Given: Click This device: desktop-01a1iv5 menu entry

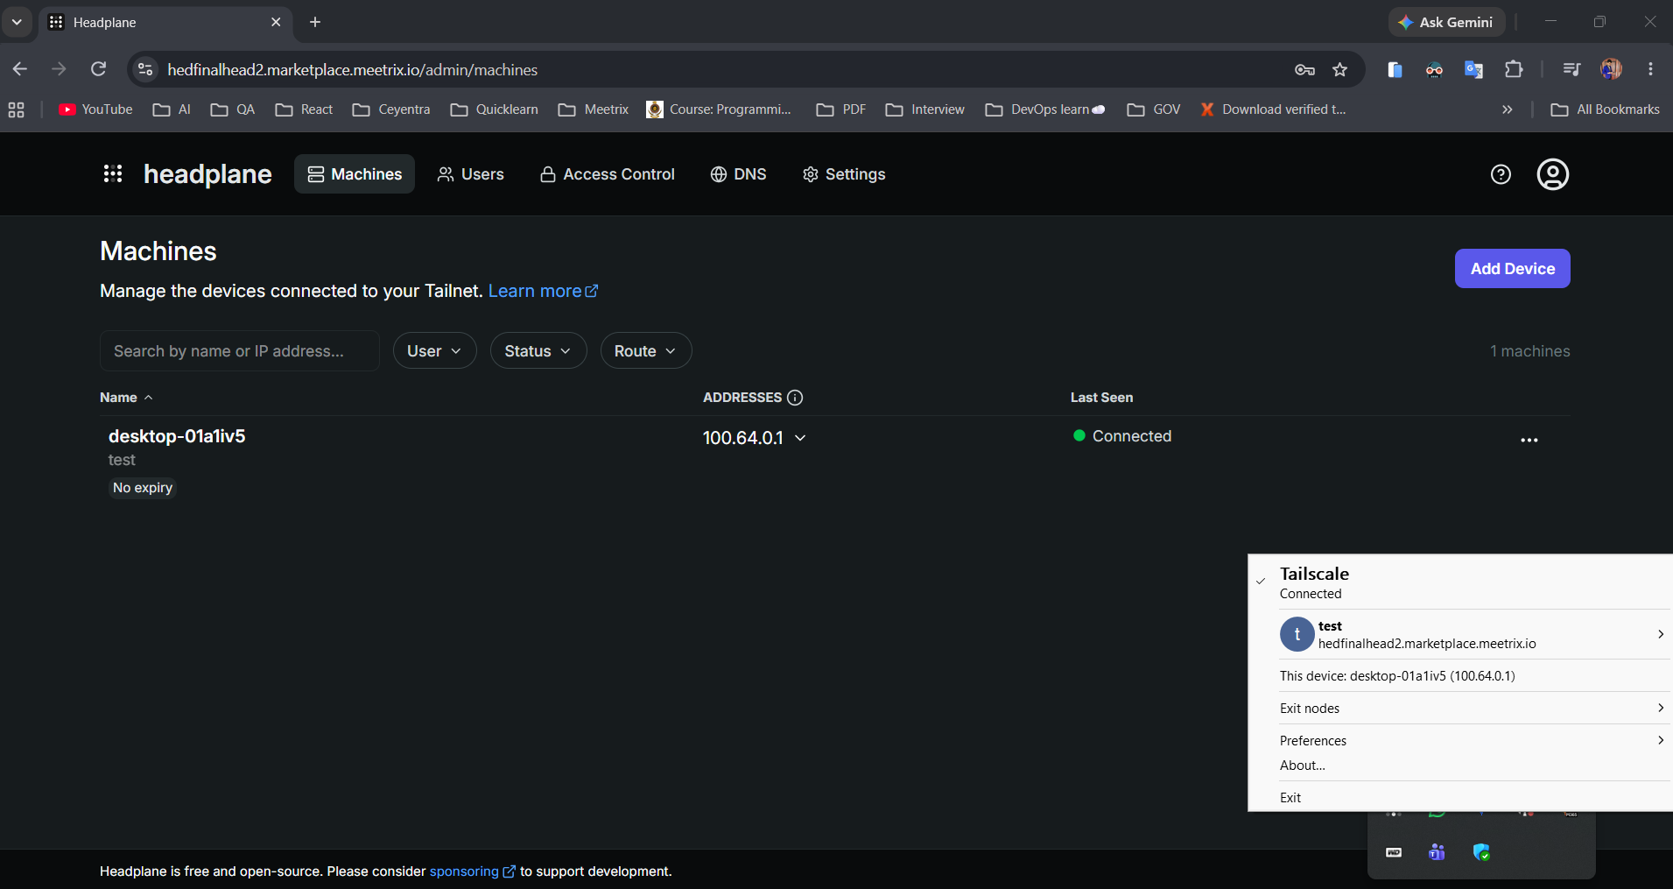Looking at the screenshot, I should [x=1460, y=675].
